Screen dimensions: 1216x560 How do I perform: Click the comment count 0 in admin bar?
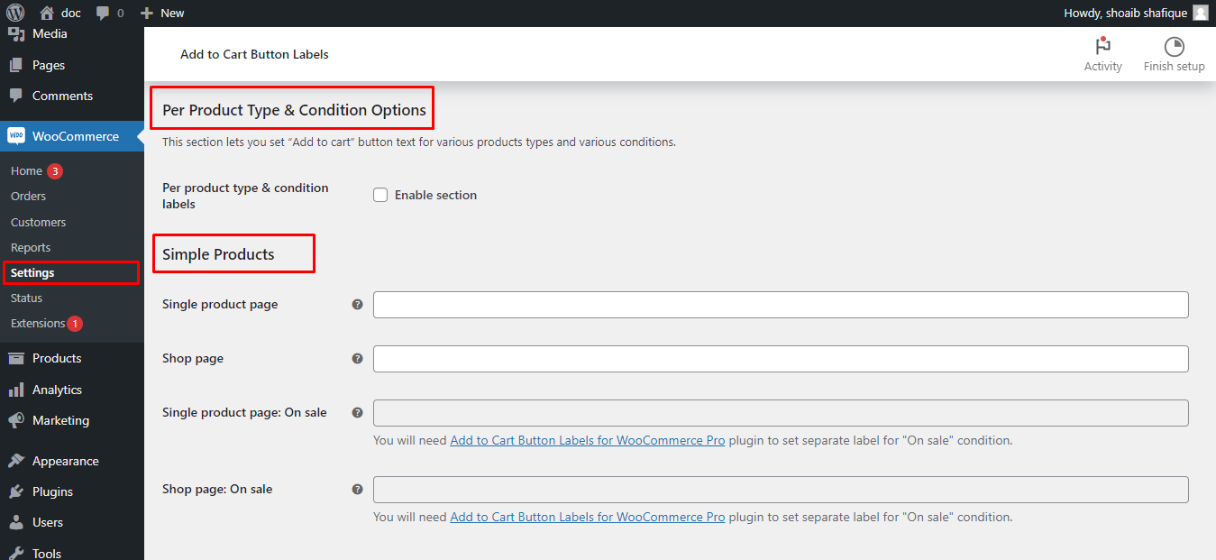click(x=121, y=14)
